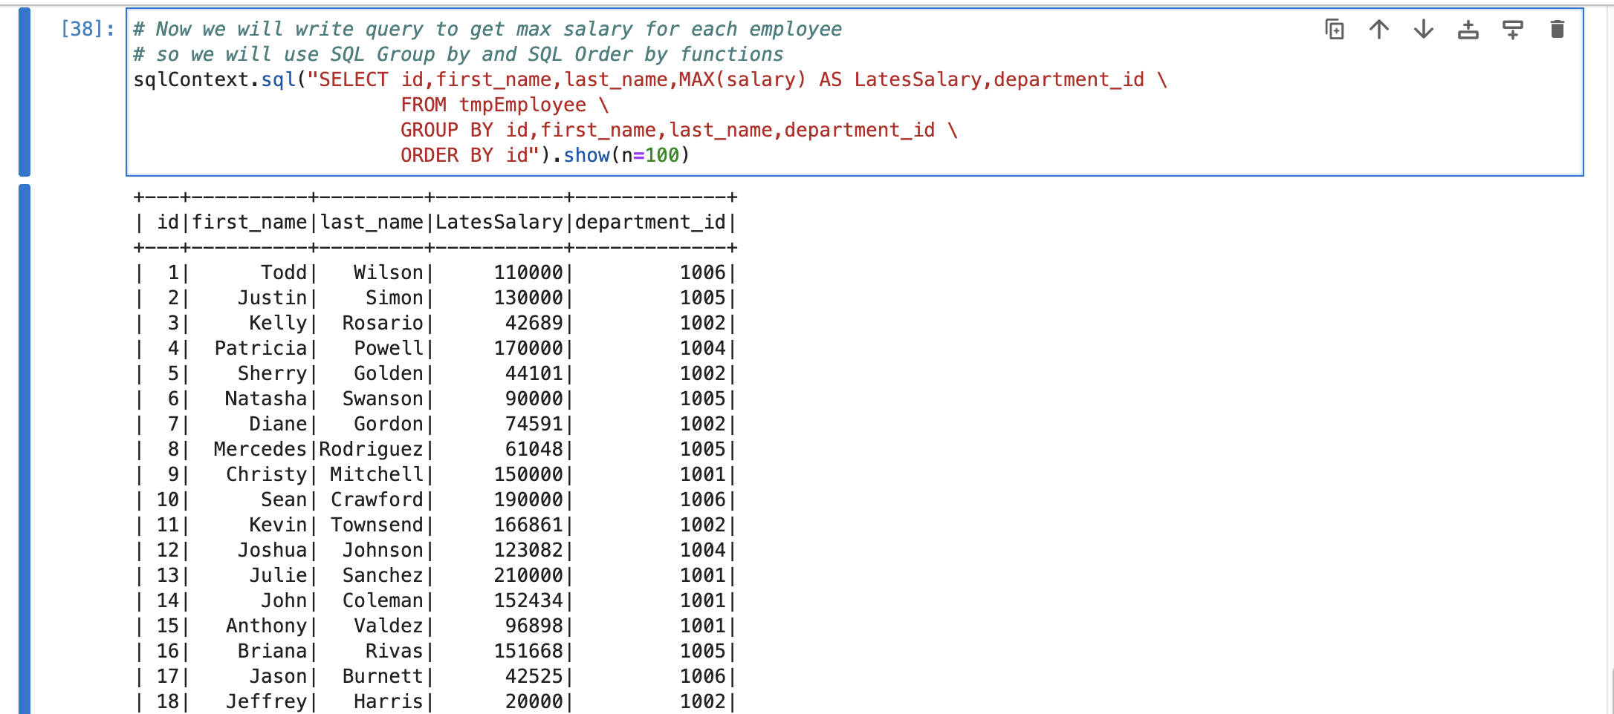
Task: Move the cell up with the arrow icon
Action: (x=1379, y=30)
